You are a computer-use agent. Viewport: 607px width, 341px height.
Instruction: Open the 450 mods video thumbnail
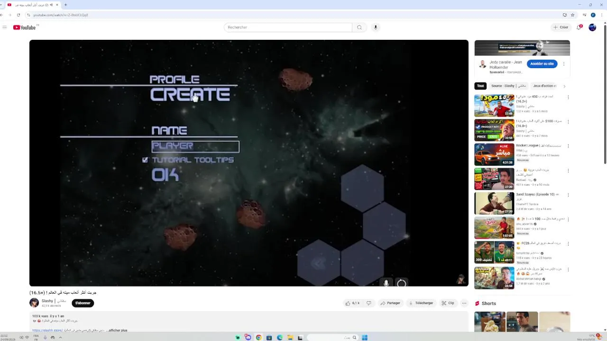[494, 105]
